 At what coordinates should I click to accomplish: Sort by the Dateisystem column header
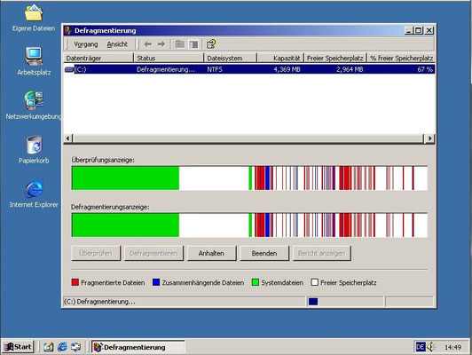tap(231, 58)
